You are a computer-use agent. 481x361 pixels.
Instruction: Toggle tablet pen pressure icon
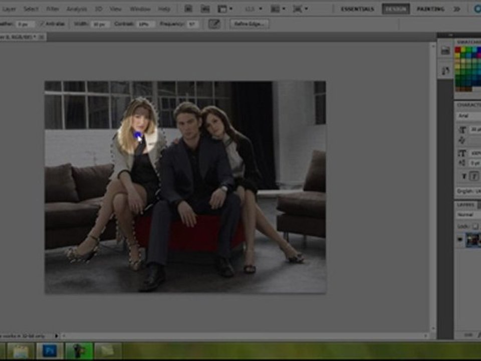click(214, 24)
